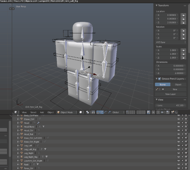
Task: Toggle the 3D manipulator widget icon
Action: 98,112
